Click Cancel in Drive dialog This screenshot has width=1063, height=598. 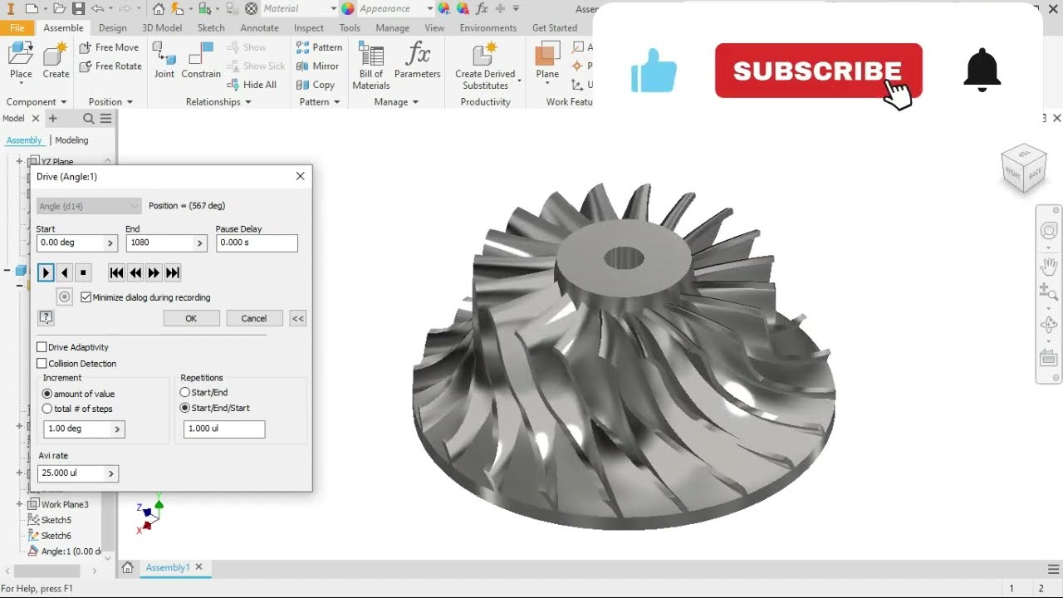(254, 318)
